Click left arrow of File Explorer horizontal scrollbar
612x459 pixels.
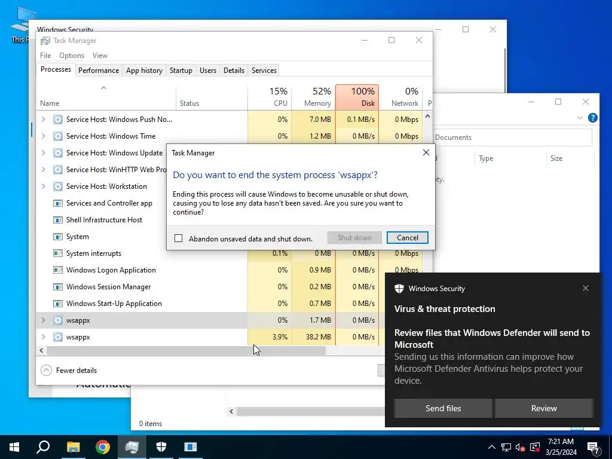pos(231,411)
